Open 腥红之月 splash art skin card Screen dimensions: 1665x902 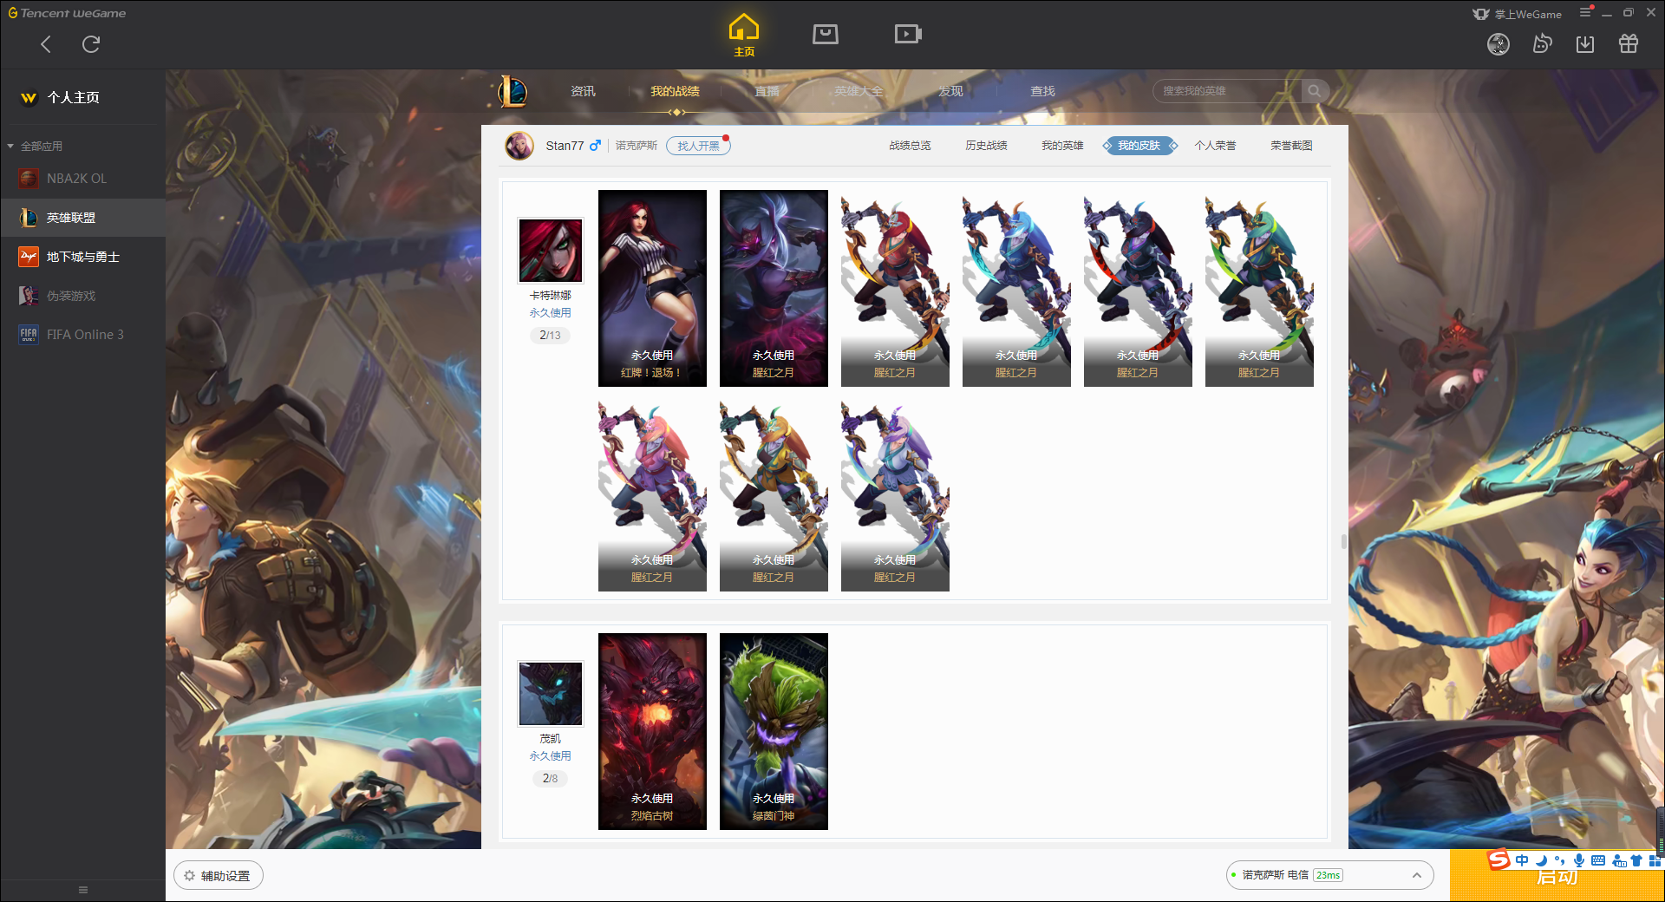tap(774, 288)
